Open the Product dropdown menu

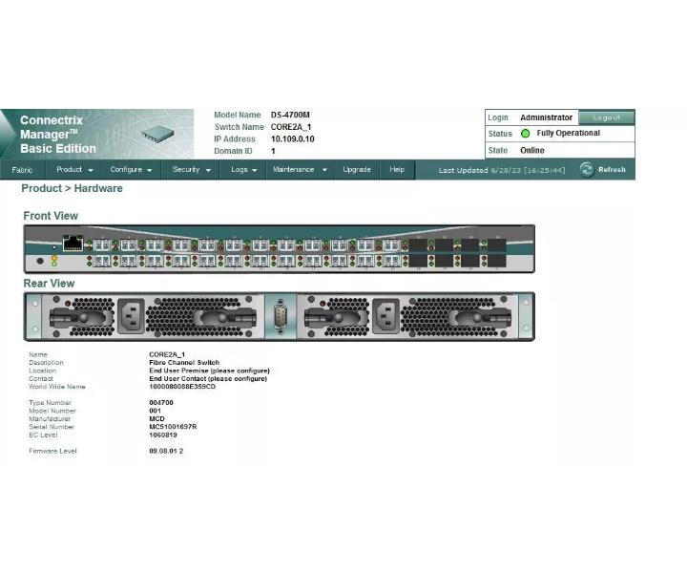coord(74,170)
